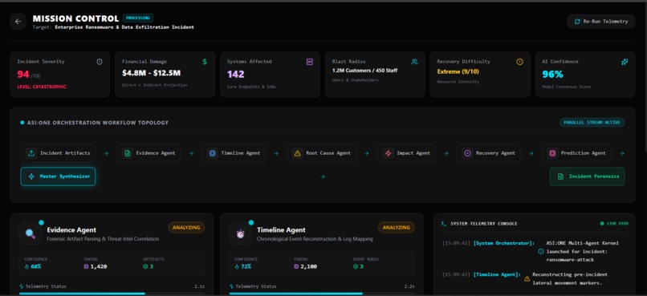Click the triangle warning icon on Root Cause Agent
The image size is (647, 296).
click(x=298, y=153)
